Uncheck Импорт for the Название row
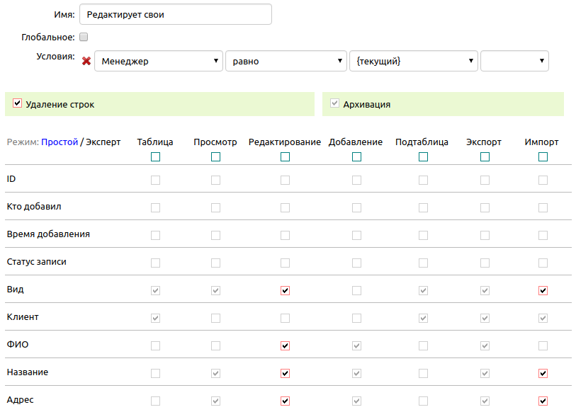Screen dimensions: 576x412 [543, 373]
